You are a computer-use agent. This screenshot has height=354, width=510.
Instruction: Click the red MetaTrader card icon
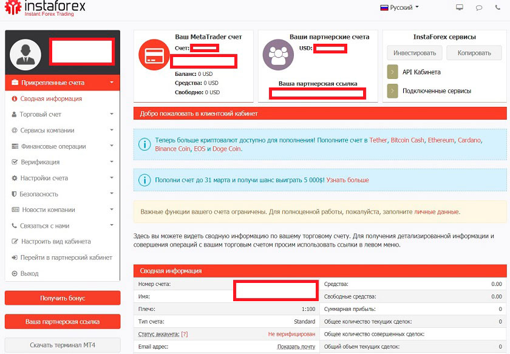(x=154, y=55)
